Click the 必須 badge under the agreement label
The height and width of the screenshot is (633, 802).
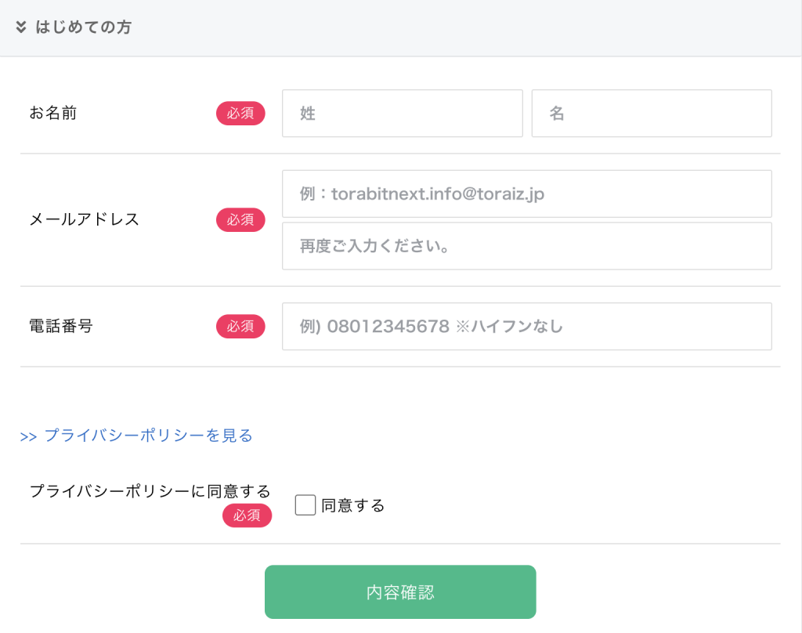(x=247, y=516)
